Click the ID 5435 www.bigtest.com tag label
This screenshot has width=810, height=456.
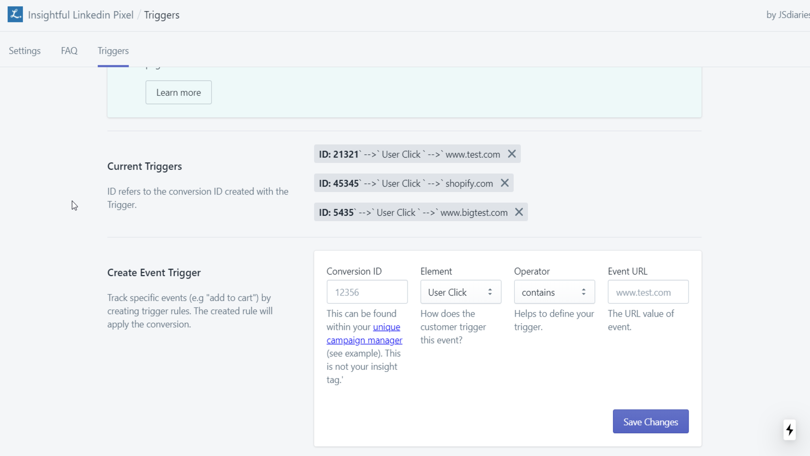pos(413,212)
